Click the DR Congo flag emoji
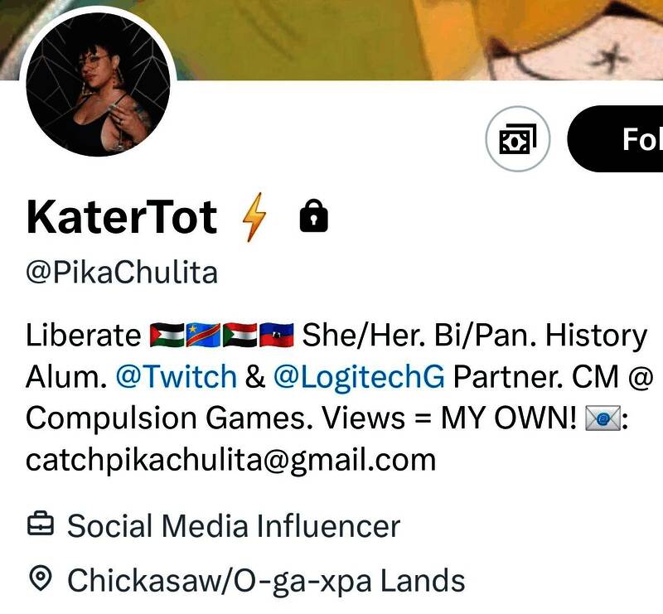The width and height of the screenshot is (663, 614). 203,336
